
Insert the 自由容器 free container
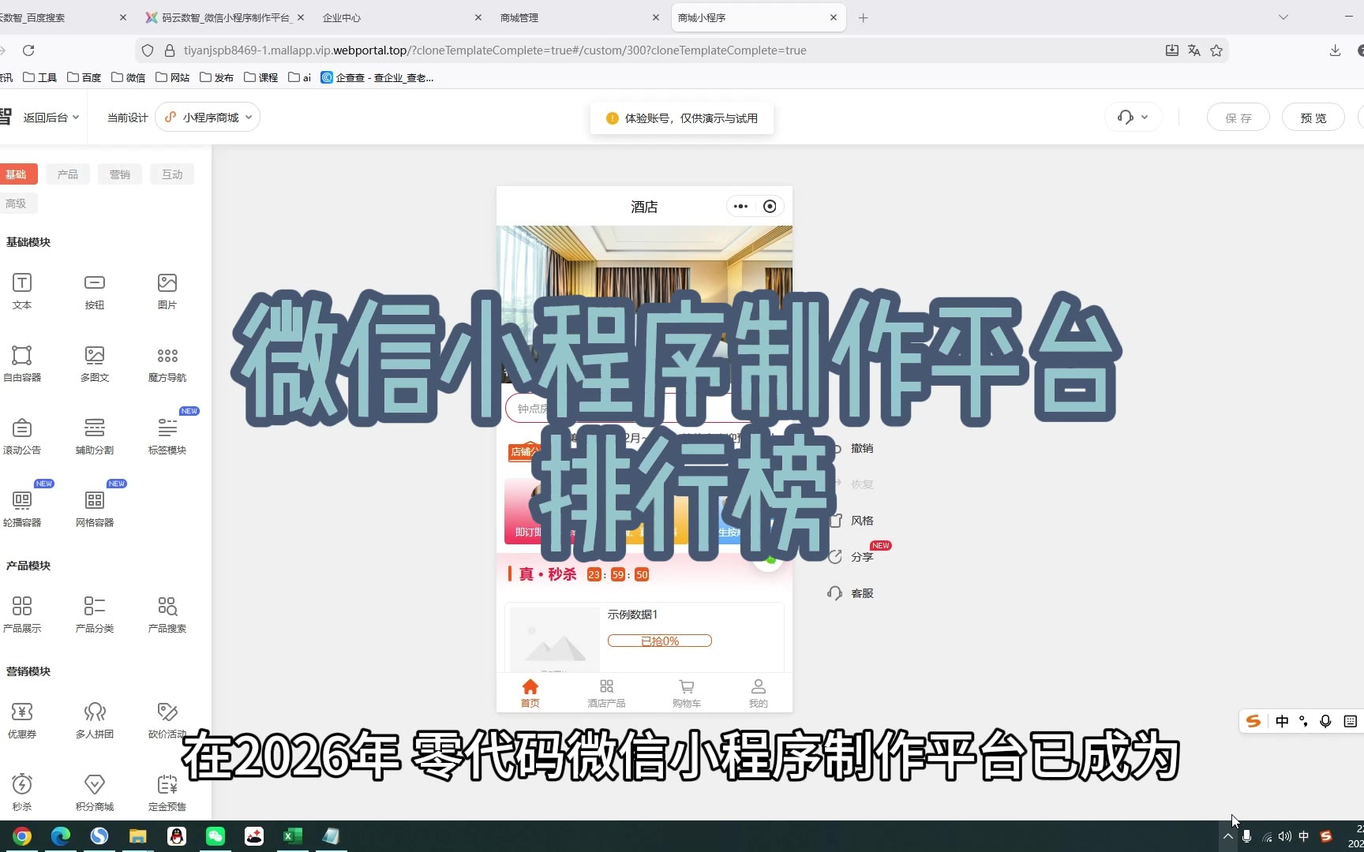point(22,364)
